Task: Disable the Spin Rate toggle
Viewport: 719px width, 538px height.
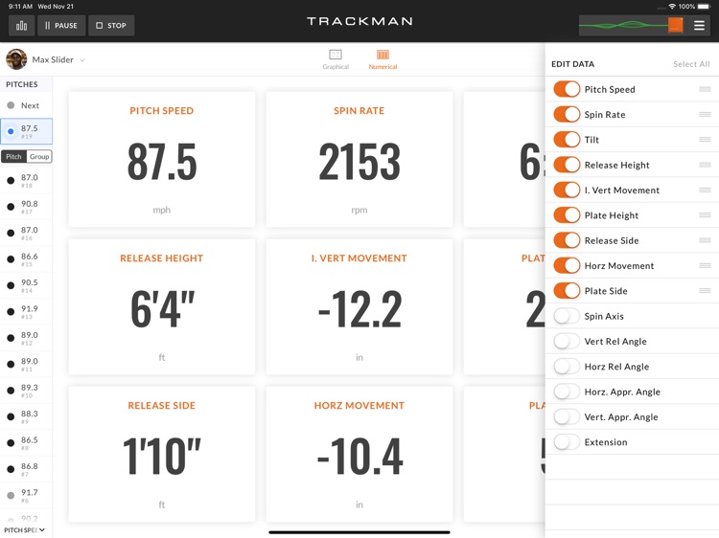Action: pyautogui.click(x=567, y=114)
